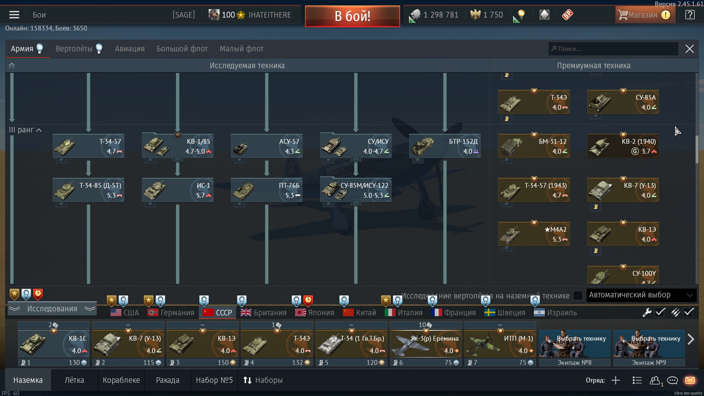Open the help question mark icon
This screenshot has width=704, height=396.
pyautogui.click(x=690, y=15)
